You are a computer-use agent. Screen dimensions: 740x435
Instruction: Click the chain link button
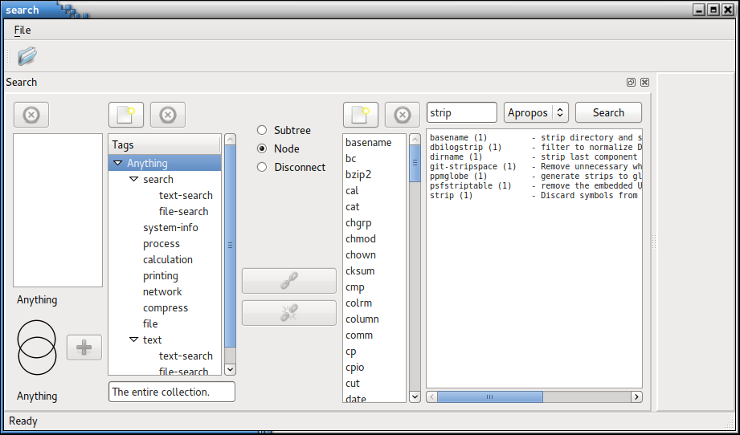tap(289, 281)
